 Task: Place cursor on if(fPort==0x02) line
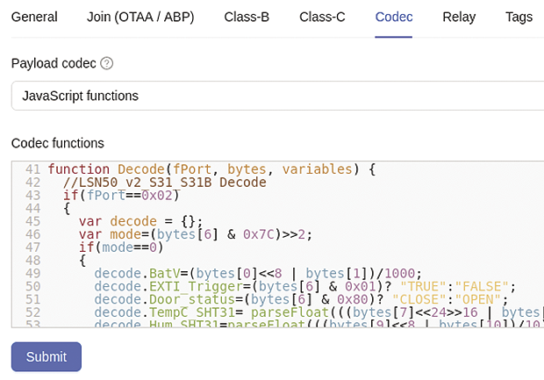point(121,196)
